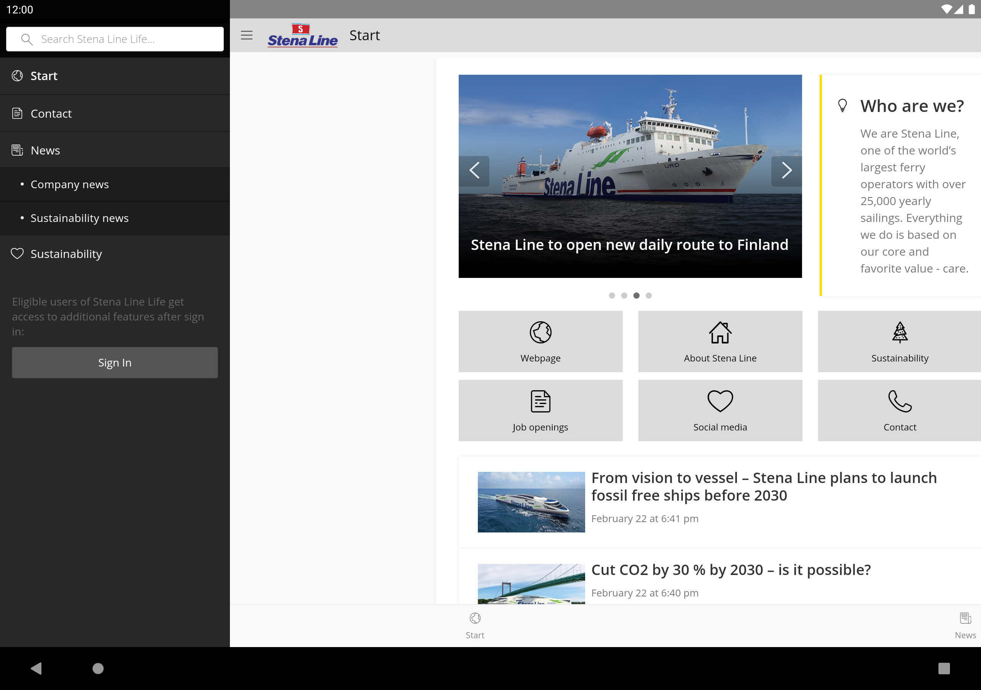Image resolution: width=981 pixels, height=690 pixels.
Task: Show next carousel slide
Action: (x=786, y=171)
